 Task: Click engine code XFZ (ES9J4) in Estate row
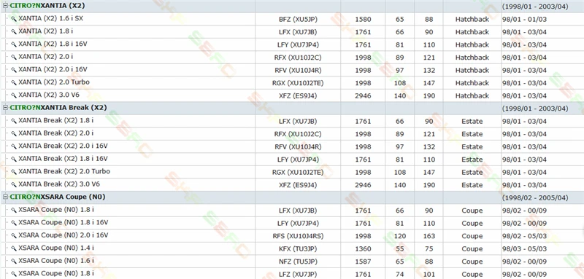point(298,185)
